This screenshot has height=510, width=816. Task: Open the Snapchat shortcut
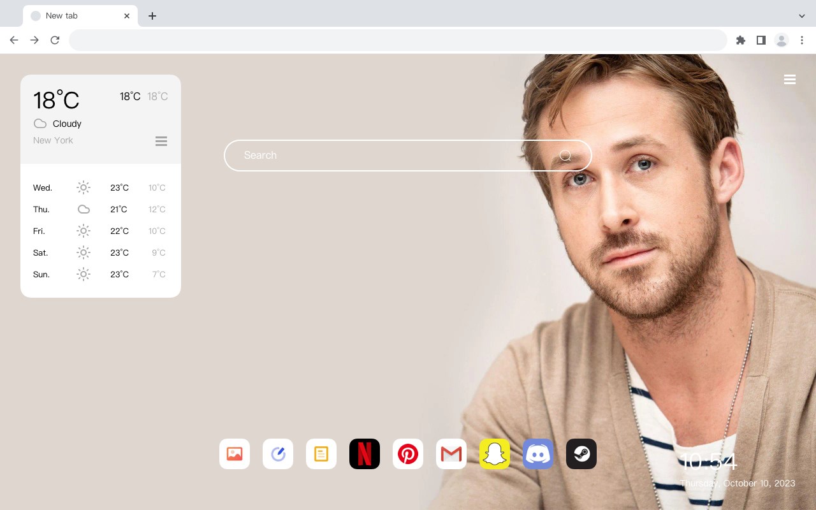point(495,454)
